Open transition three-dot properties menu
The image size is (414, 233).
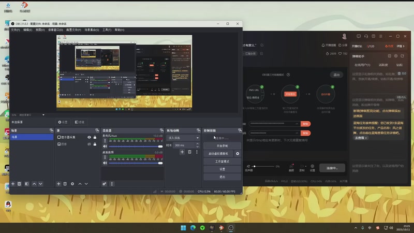point(197,152)
